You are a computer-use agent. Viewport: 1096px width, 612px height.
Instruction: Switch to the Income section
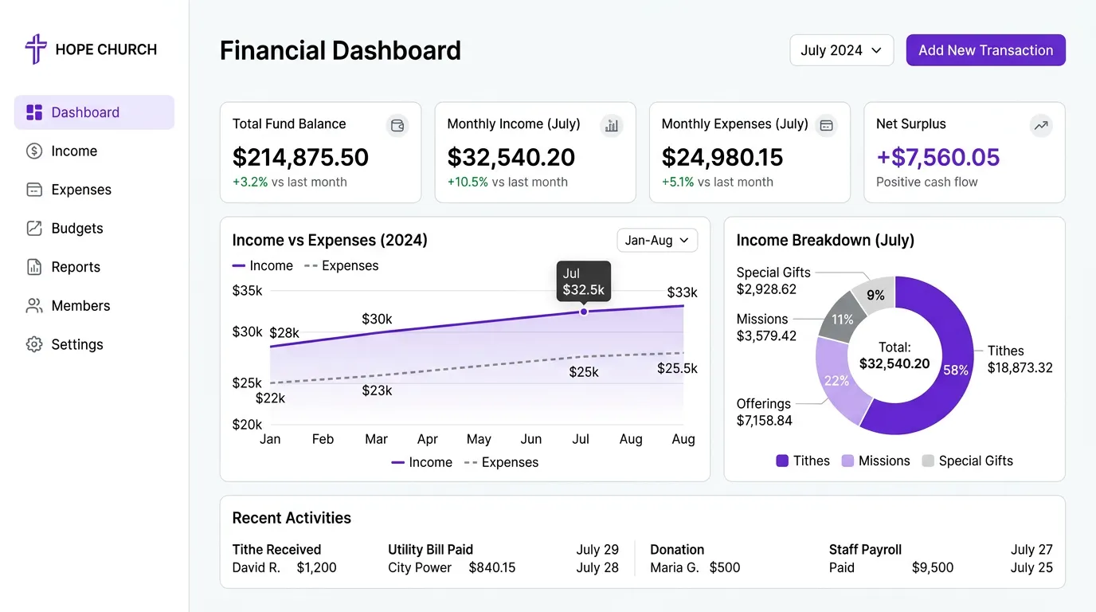pos(74,151)
